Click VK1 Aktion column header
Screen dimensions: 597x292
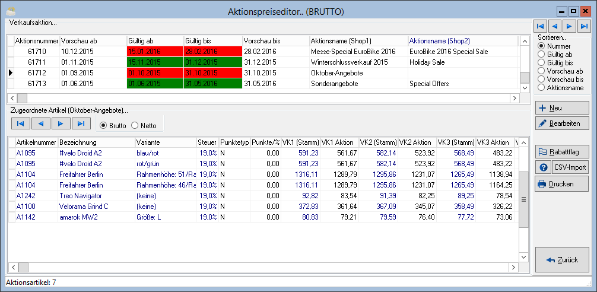point(339,142)
